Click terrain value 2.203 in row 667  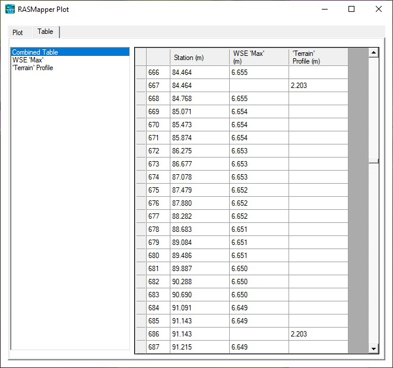coord(318,86)
